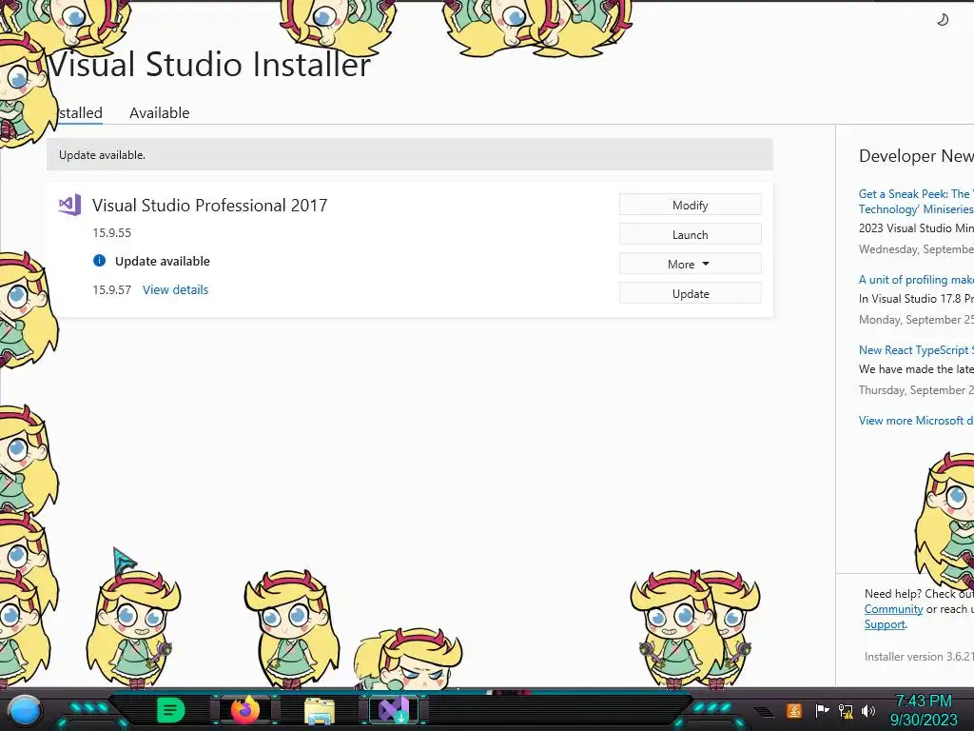Screen dimensions: 974x731
Task: Click the 'Update available' status label
Action: coord(162,261)
